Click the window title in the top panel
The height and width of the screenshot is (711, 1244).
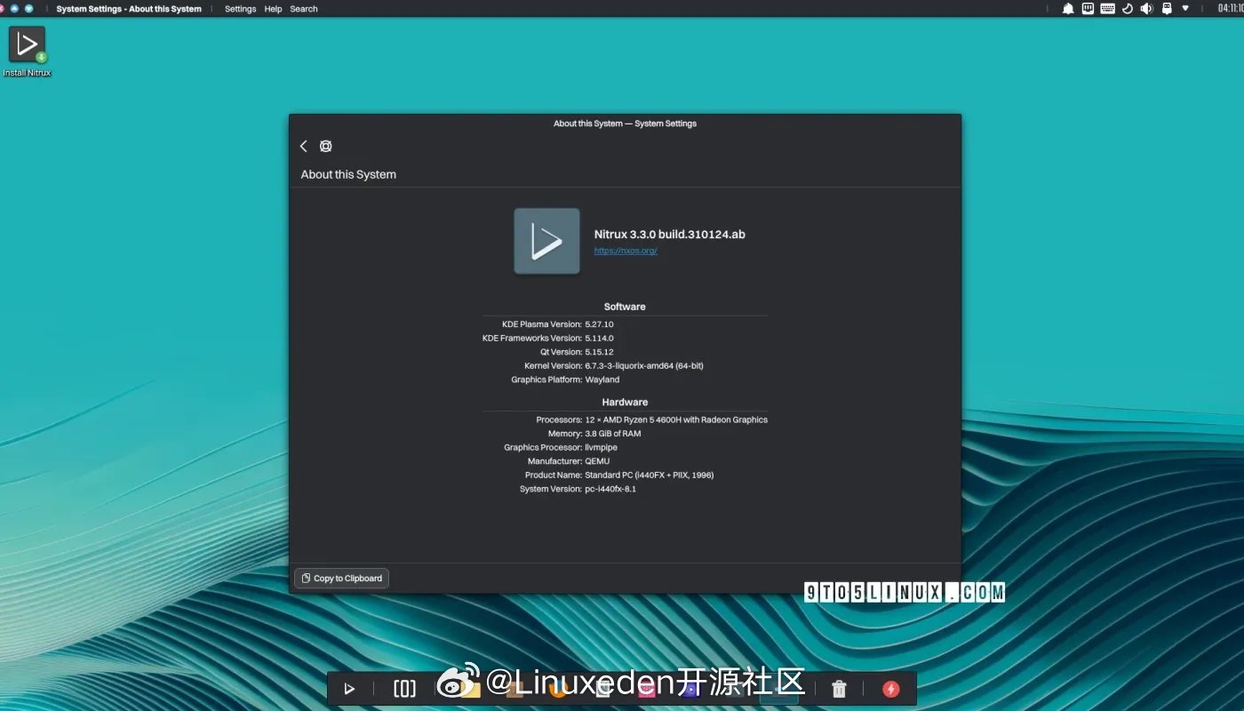(x=129, y=9)
